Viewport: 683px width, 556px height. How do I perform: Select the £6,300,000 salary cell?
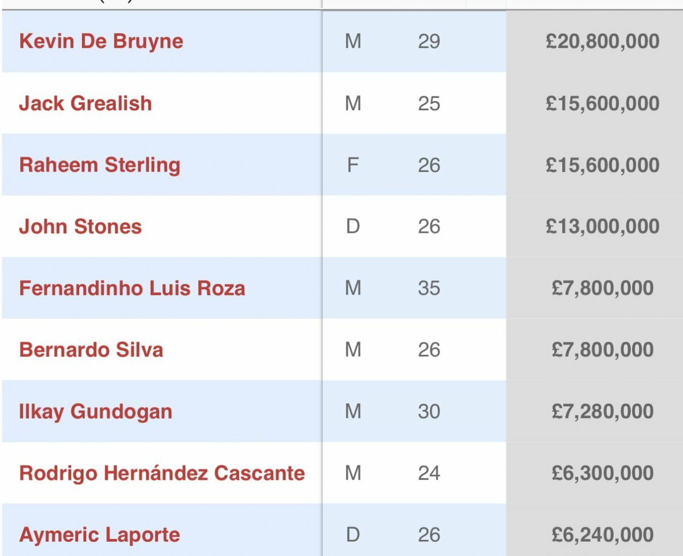[602, 473]
